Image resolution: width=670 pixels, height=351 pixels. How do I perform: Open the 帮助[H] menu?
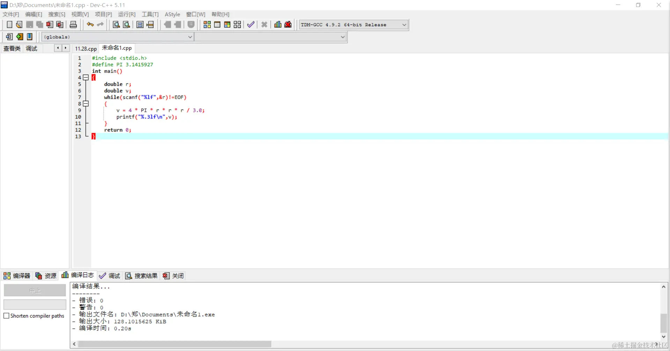point(221,14)
